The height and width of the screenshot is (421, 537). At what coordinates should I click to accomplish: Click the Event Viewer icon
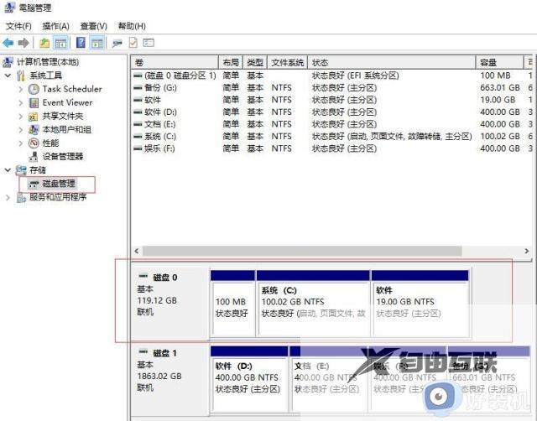pos(34,102)
